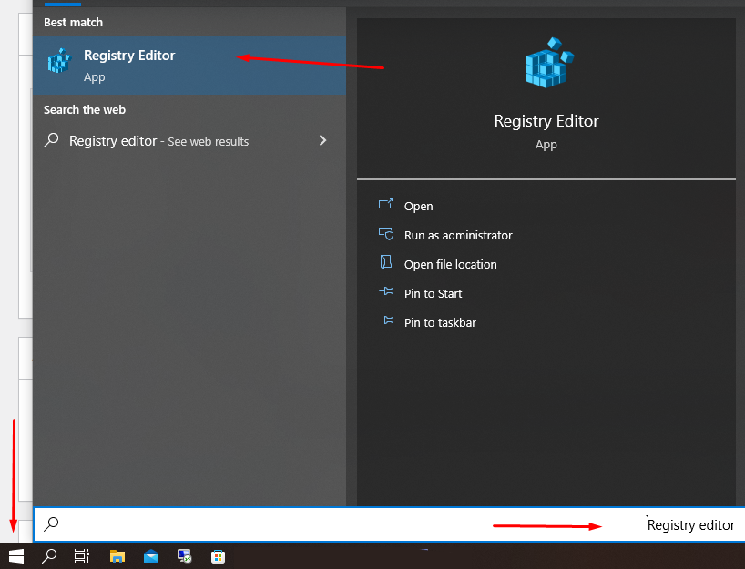Click the Open file location icon

point(386,263)
